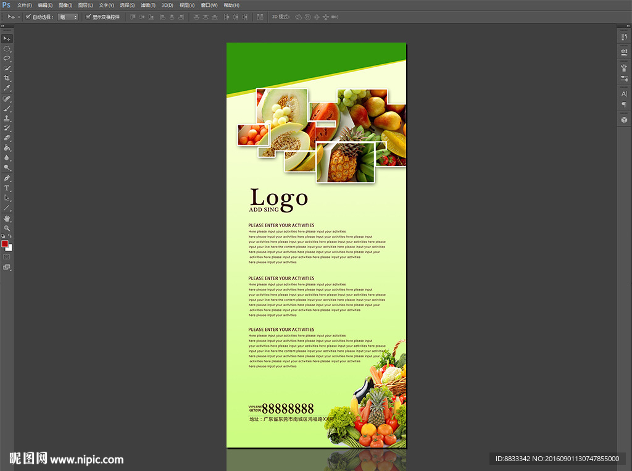Select the Horizontal Type tool
This screenshot has height=471, width=632.
pos(7,188)
